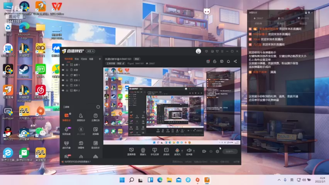Select the orange highlighted scene tab
Image resolution: width=329 pixels, height=185 pixels.
coord(68,59)
